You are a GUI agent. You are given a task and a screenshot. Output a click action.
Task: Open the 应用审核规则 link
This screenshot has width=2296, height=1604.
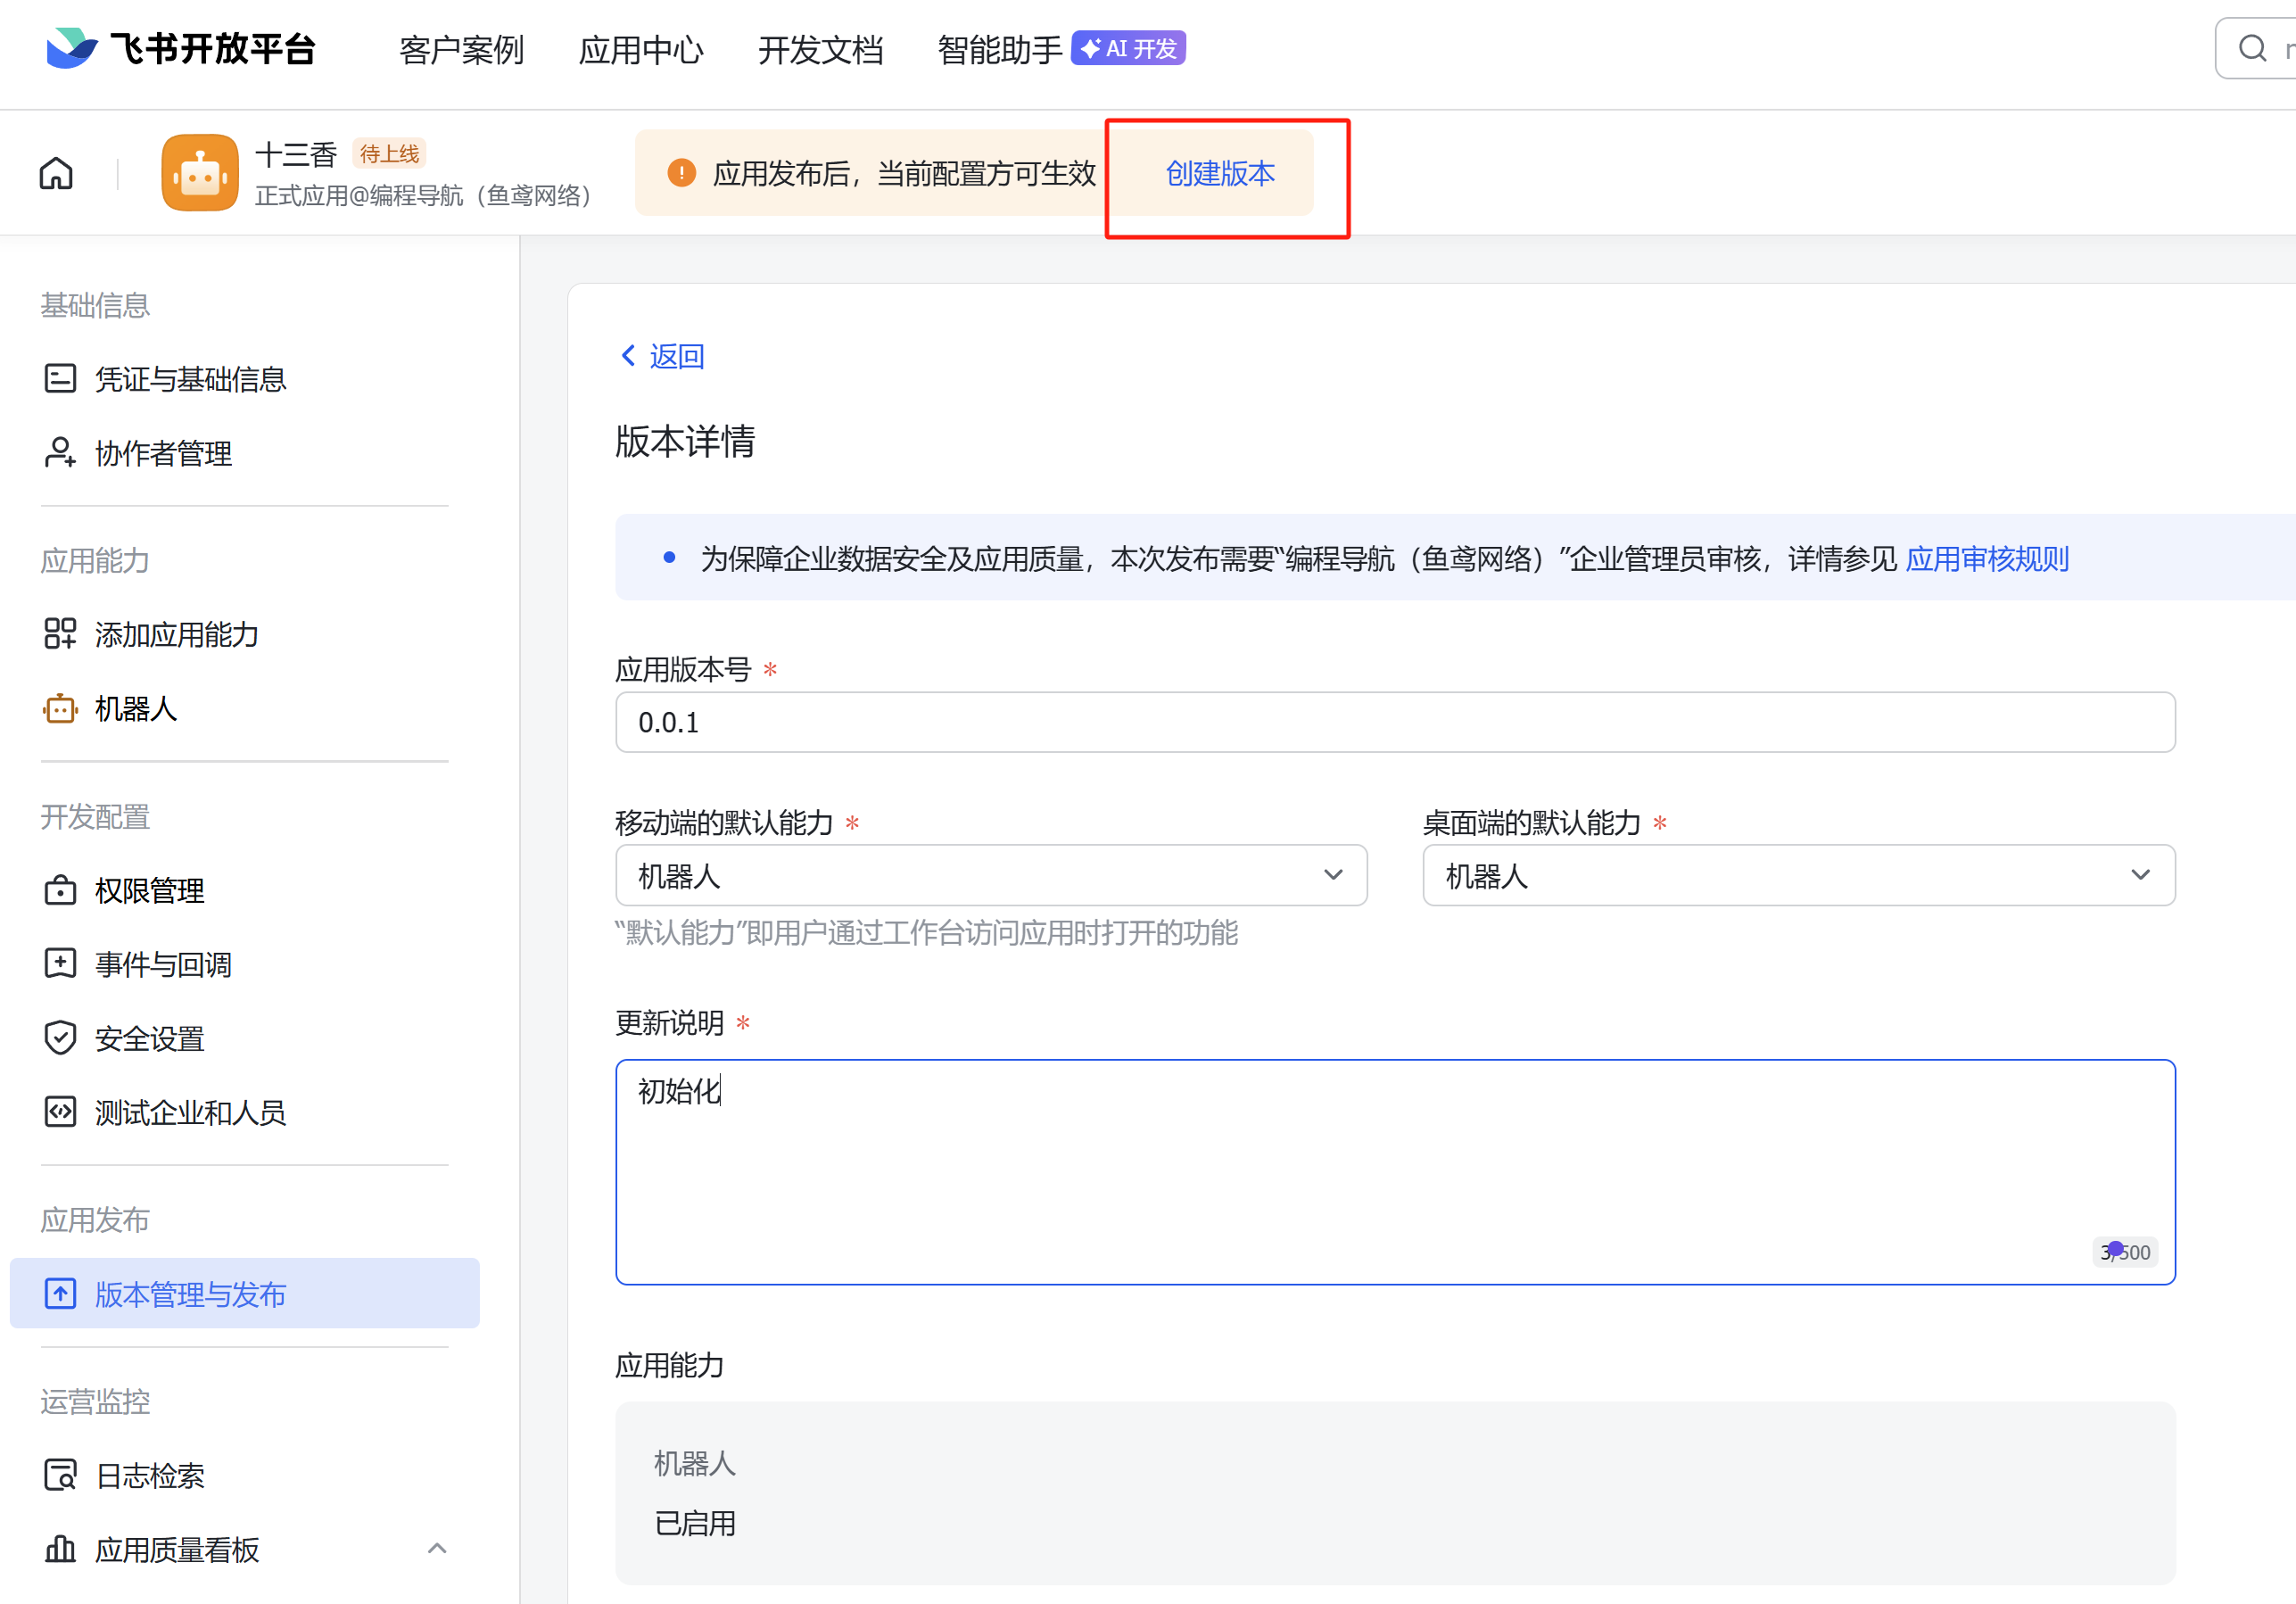(x=1986, y=559)
